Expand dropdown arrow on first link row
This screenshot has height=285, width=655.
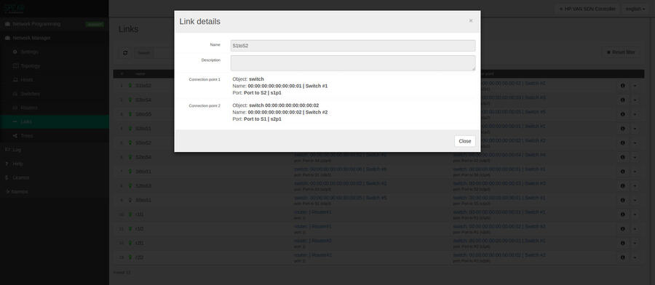635,86
